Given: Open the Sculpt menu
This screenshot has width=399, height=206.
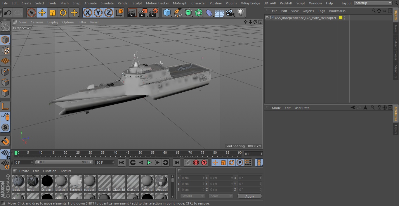Looking at the screenshot, I should pos(137,3).
